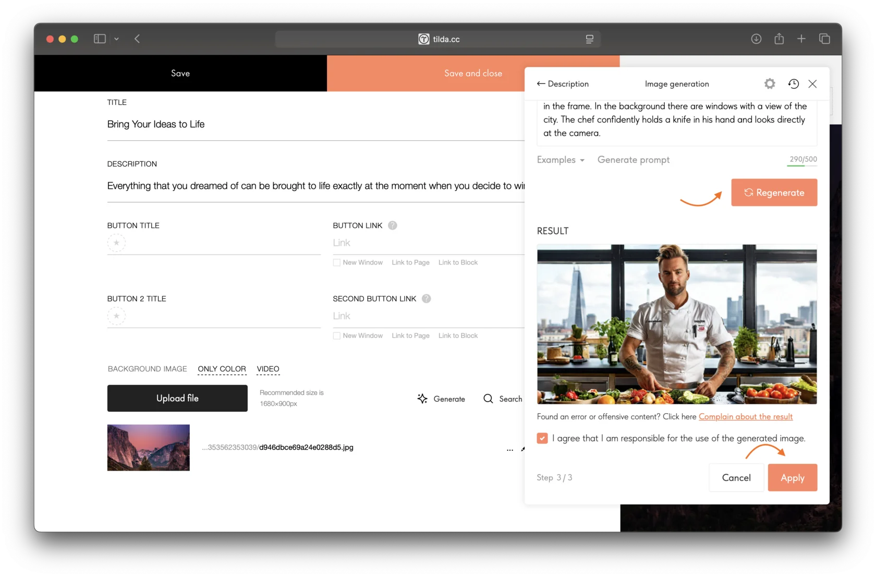The image size is (876, 577).
Task: Enable New Window for Second Button Link
Action: pos(337,335)
